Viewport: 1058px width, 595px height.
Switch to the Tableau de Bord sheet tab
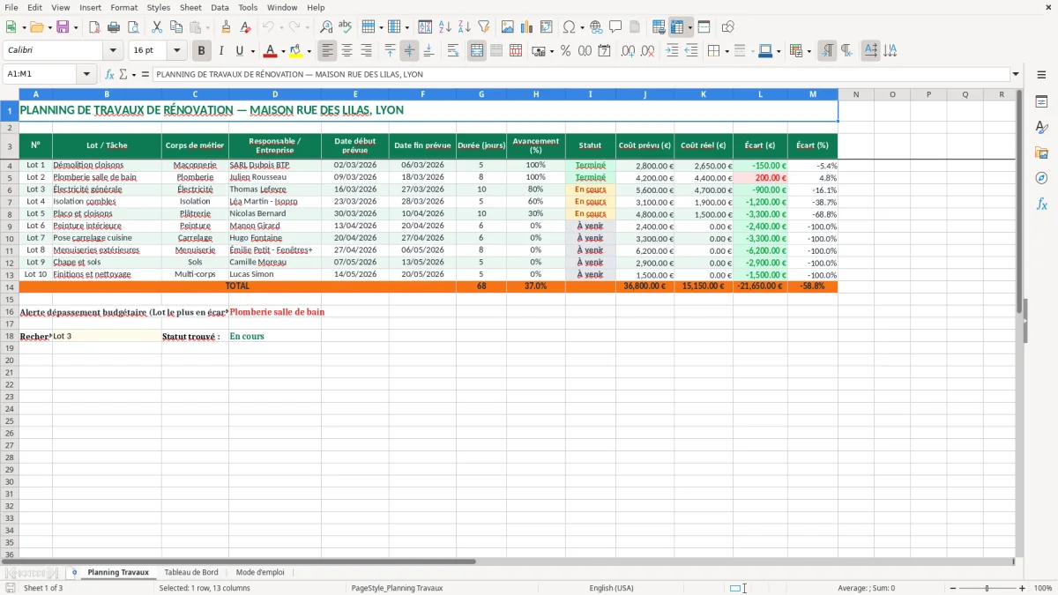click(190, 573)
